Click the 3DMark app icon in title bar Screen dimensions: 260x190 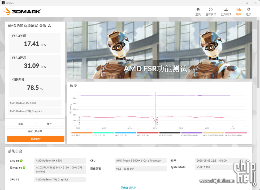[3, 3]
